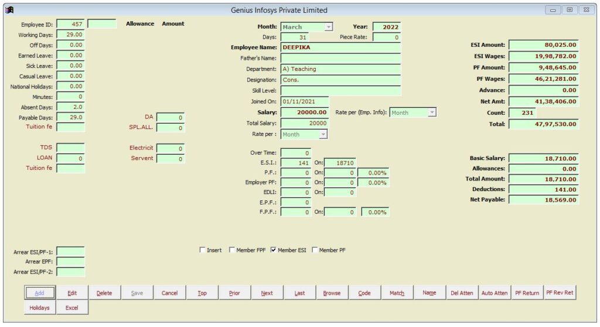Go to the Next record
Image resolution: width=600 pixels, height=327 pixels.
tap(267, 293)
